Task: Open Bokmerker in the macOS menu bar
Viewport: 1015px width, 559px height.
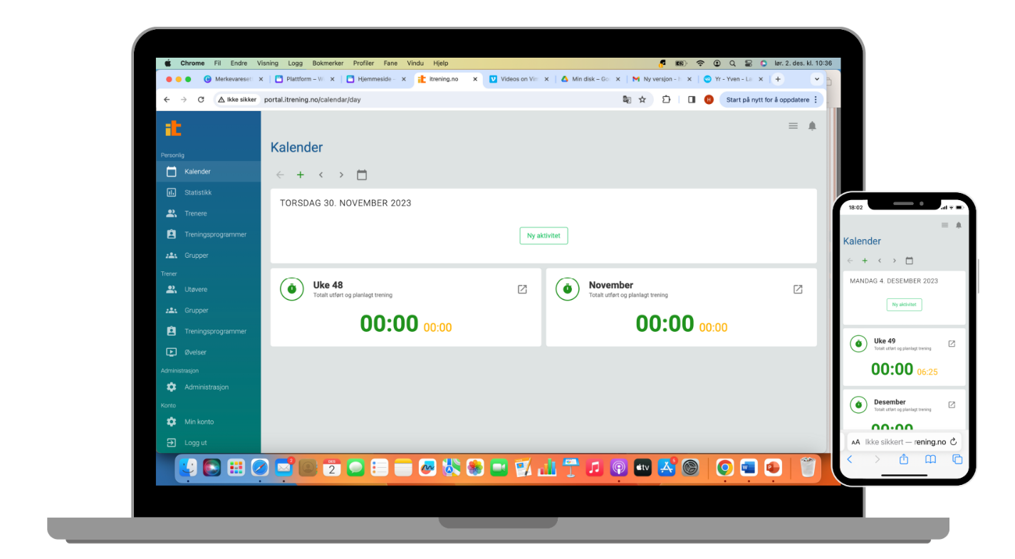Action: point(328,63)
